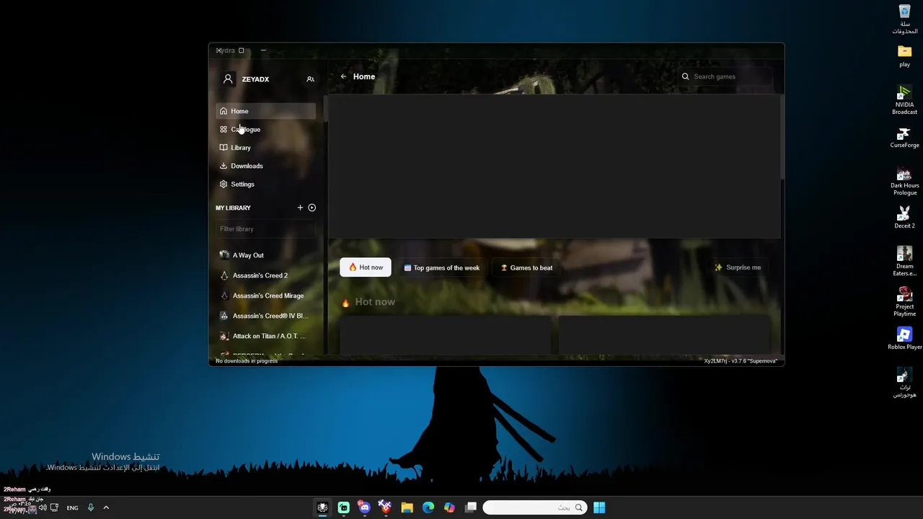Open Task View on the taskbar
Image resolution: width=923 pixels, height=519 pixels.
pyautogui.click(x=471, y=507)
